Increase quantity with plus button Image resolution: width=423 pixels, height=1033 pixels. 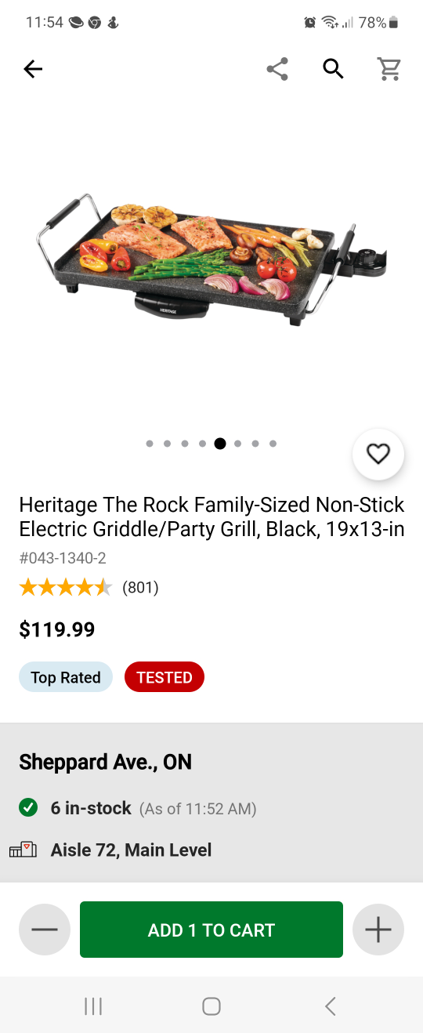click(x=378, y=930)
